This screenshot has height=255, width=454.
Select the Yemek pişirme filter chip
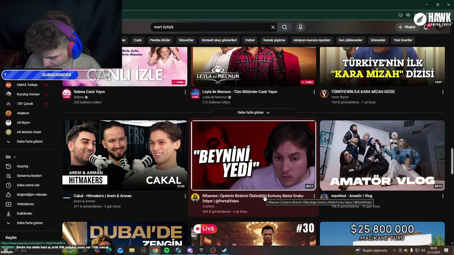(x=274, y=40)
